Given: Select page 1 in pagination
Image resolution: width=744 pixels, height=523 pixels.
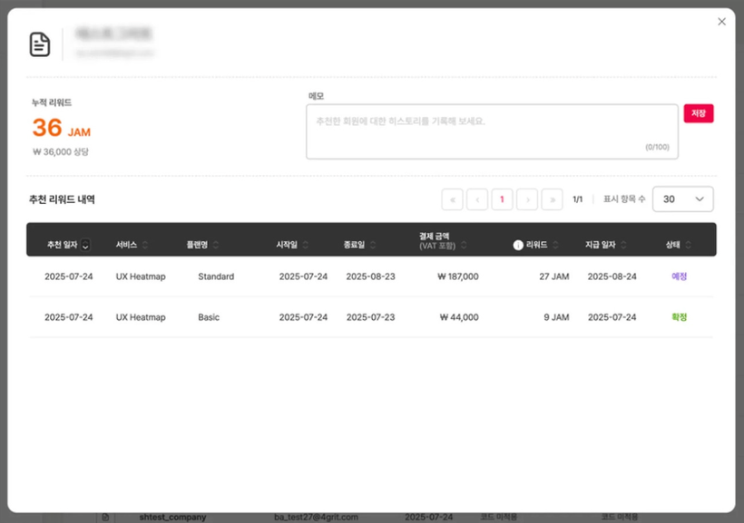Looking at the screenshot, I should (502, 199).
